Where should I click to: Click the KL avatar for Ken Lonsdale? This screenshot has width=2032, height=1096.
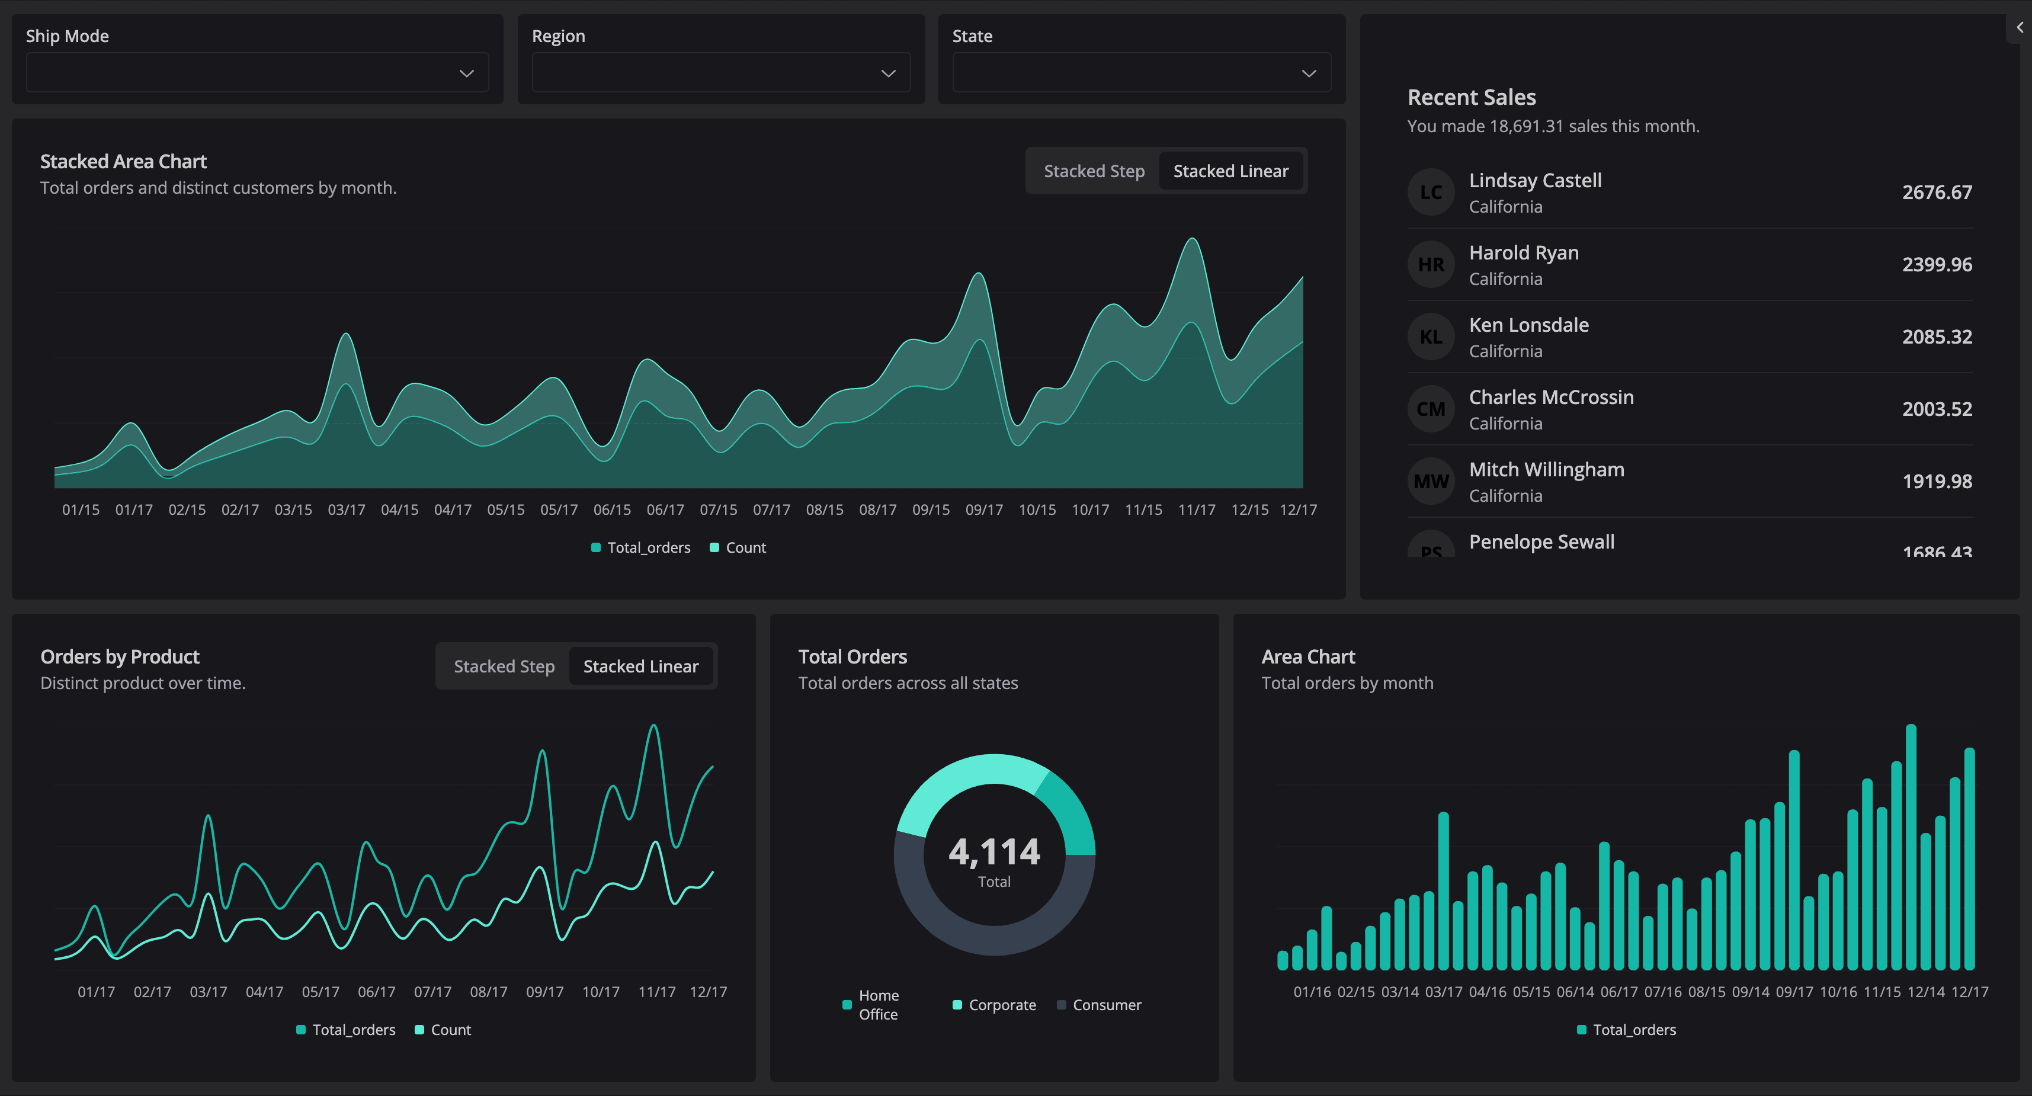1431,337
